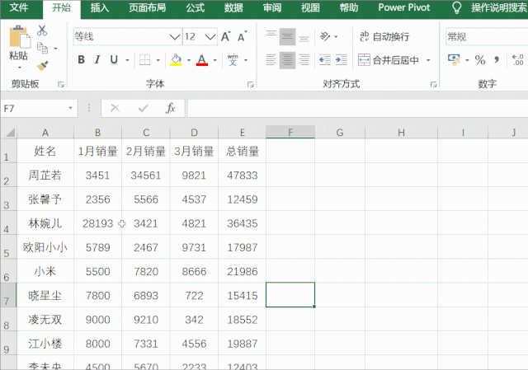This screenshot has width=528, height=370.
Task: Switch to the 视图 tab
Action: [310, 7]
